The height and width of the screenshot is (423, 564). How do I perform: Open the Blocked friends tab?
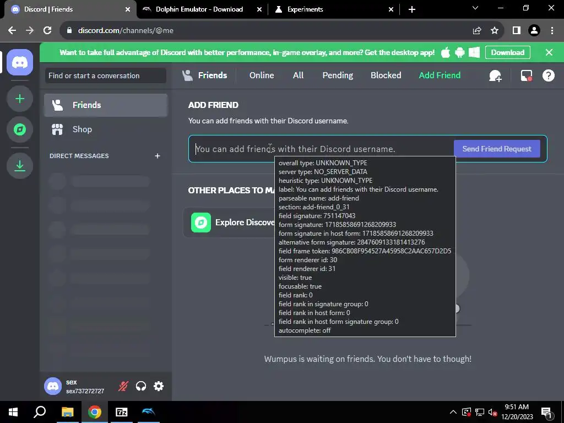386,75
